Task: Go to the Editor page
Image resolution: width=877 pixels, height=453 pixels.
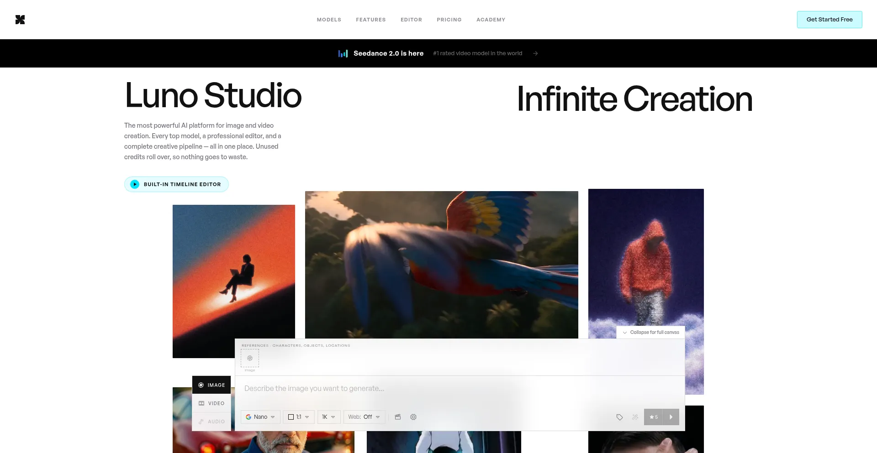Action: (411, 20)
